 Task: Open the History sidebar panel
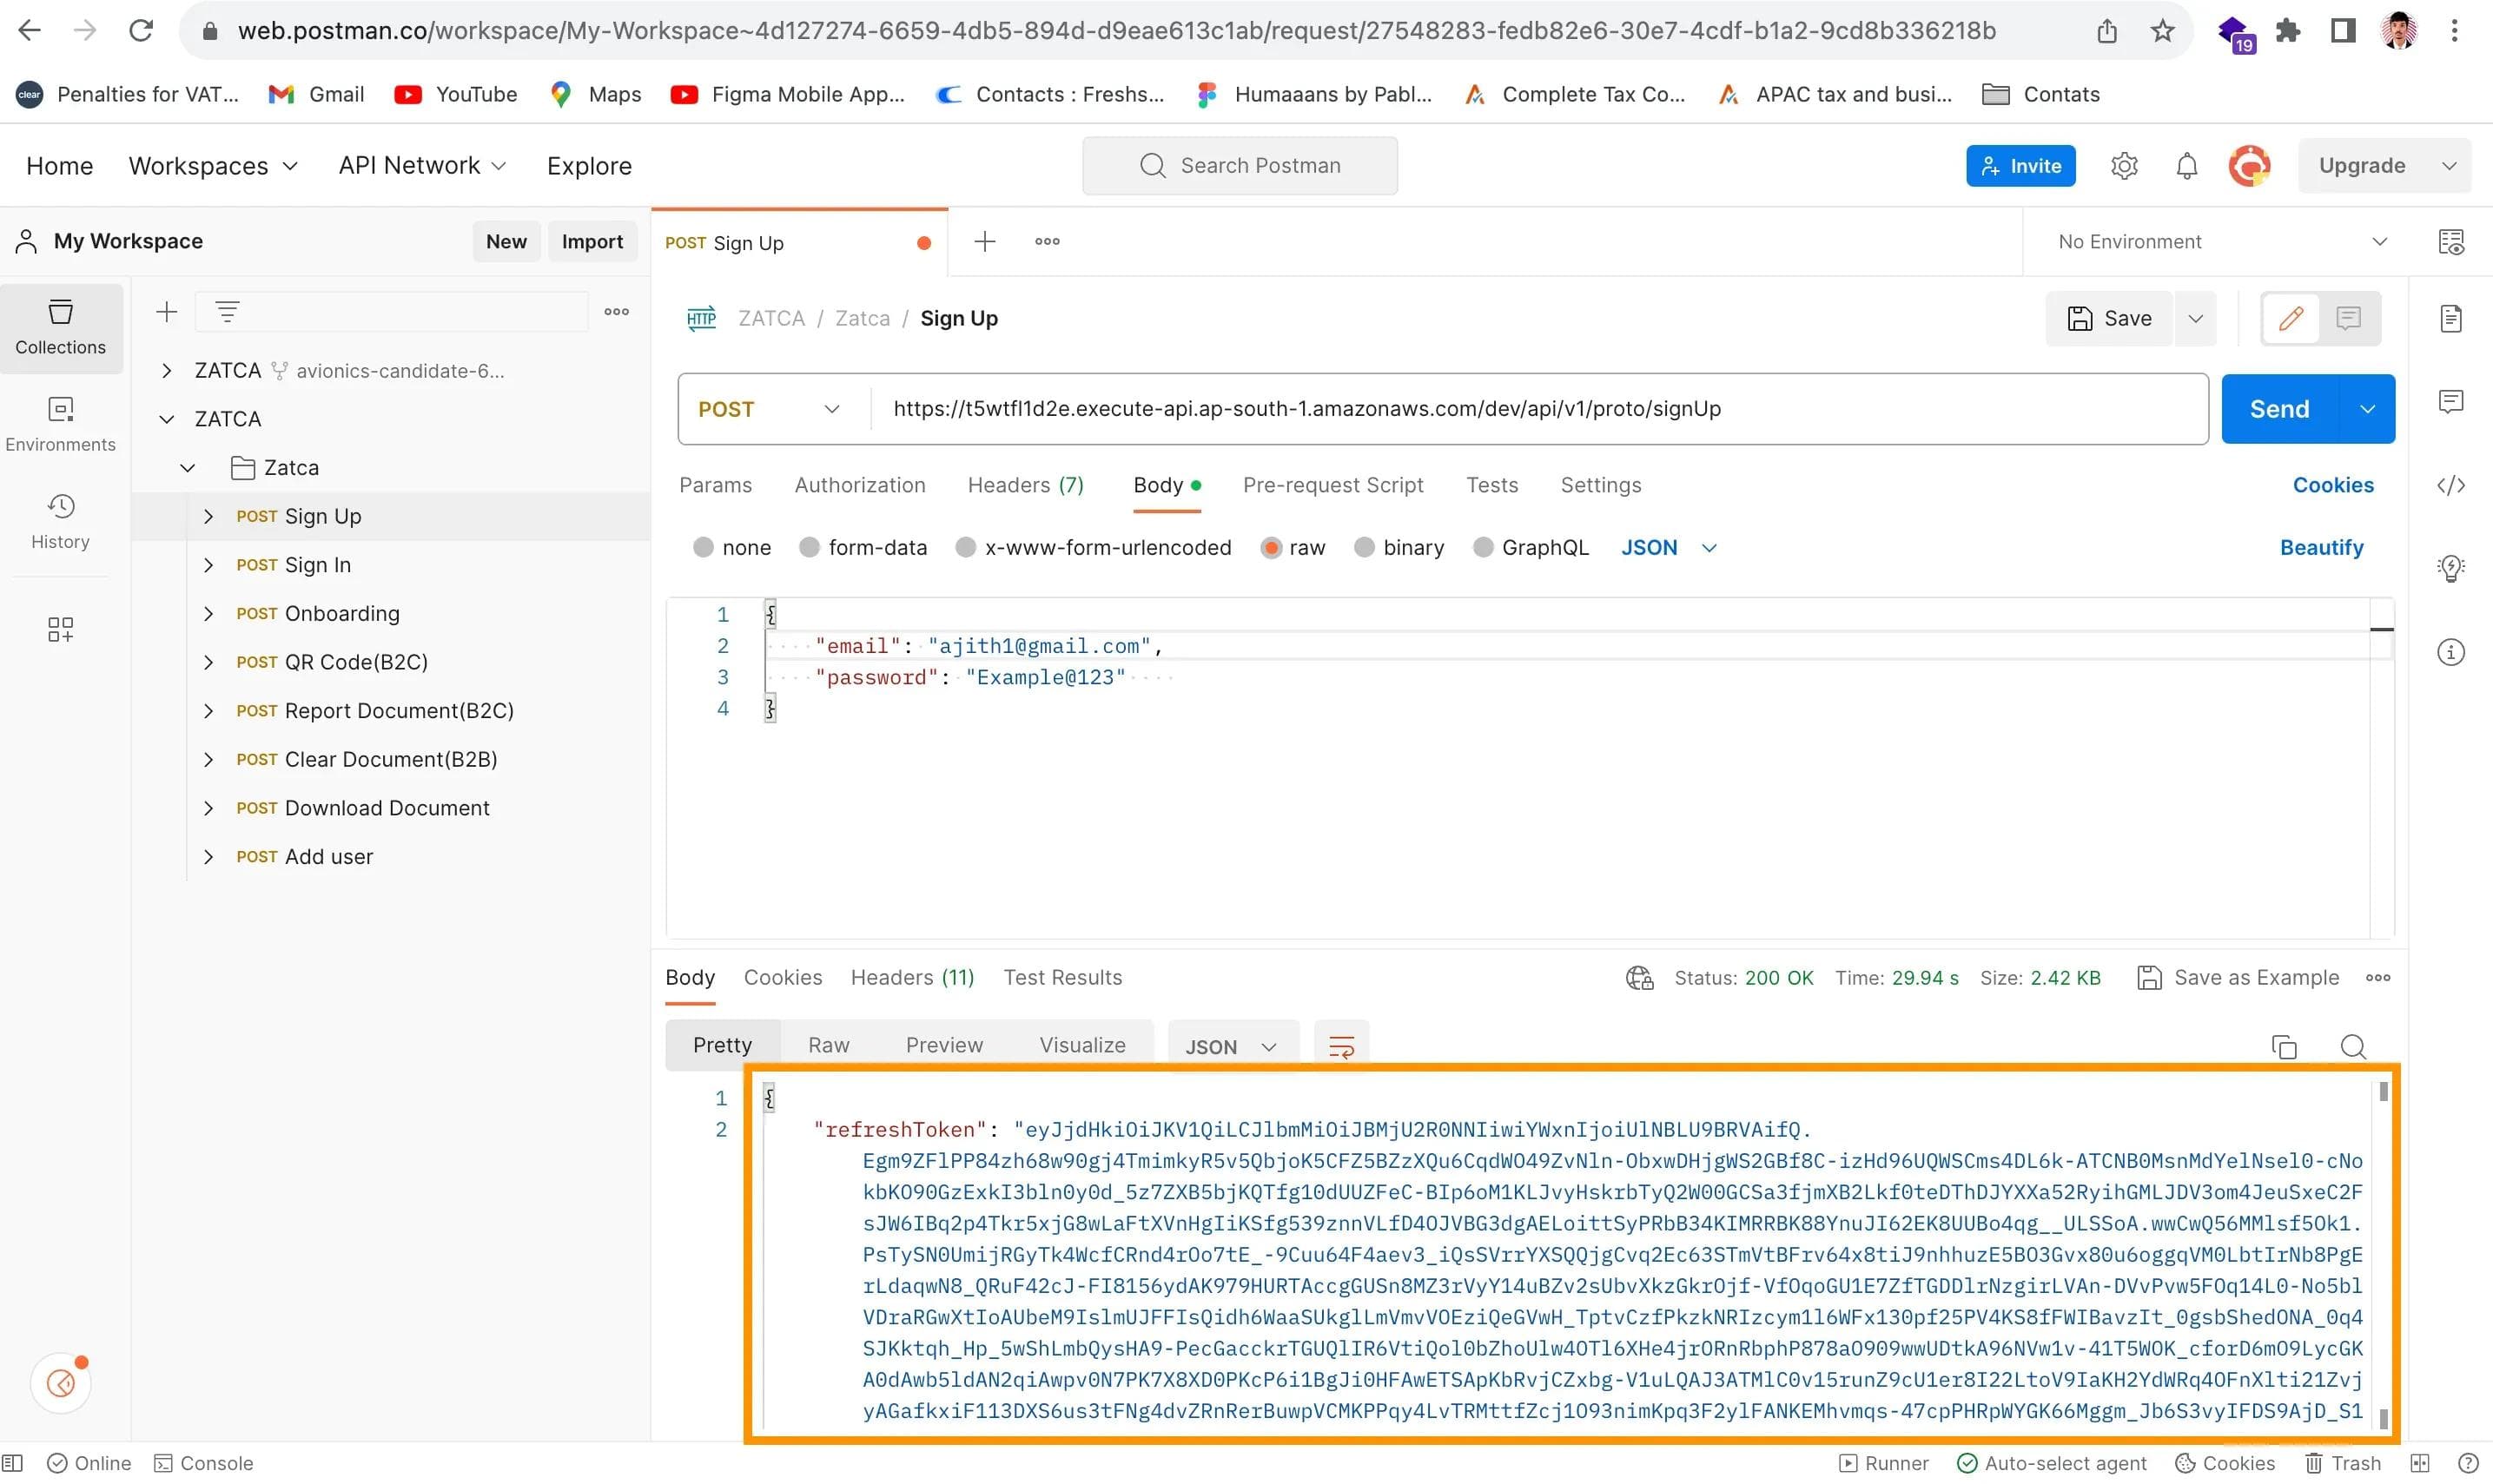point(60,521)
